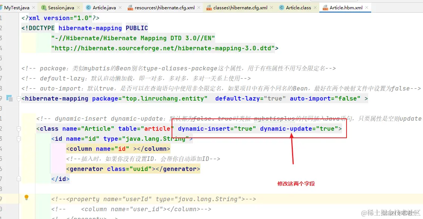Click the resources\hibernate.cfg.xml XML file icon
The image size is (423, 219).
[x=130, y=8]
